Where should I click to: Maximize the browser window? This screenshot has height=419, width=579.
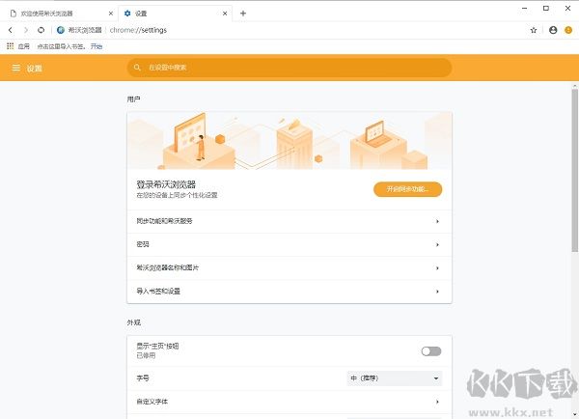click(546, 8)
